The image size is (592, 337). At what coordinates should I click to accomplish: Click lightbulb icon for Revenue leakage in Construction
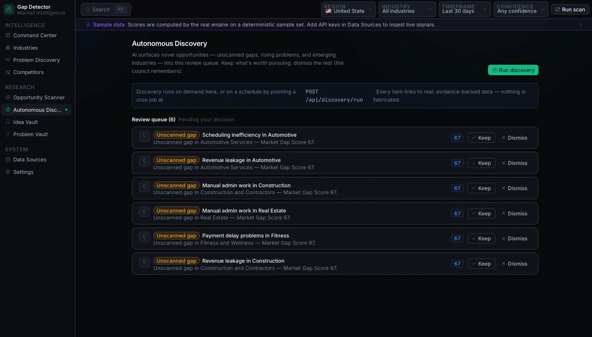tap(144, 262)
